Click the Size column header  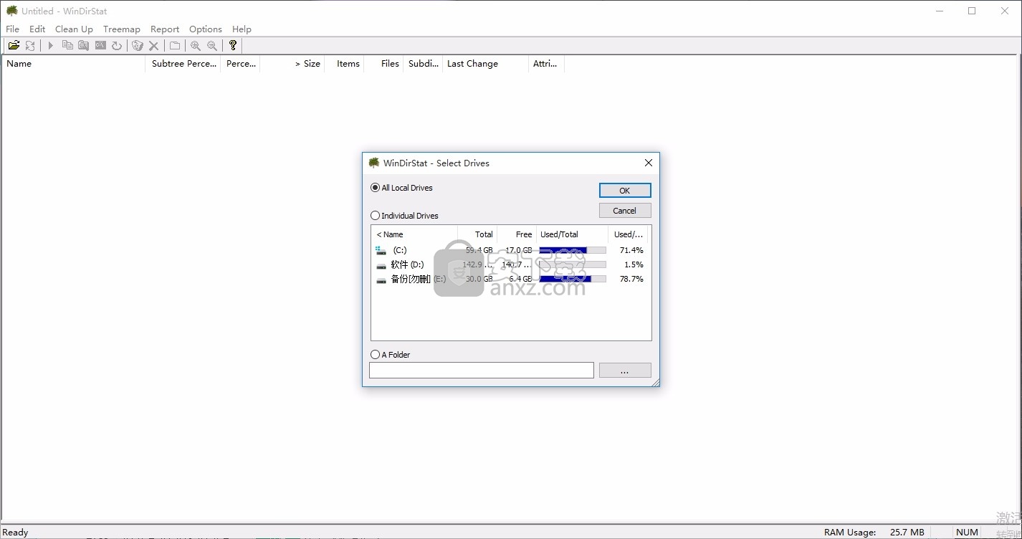(292, 64)
